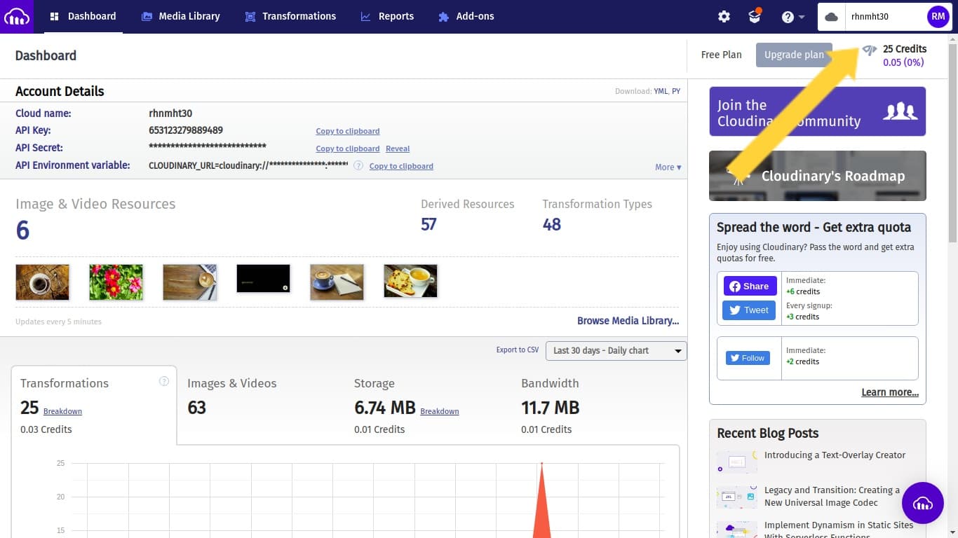958x538 pixels.
Task: Click the Universal Image Codec post thumbnail
Action: pos(737,497)
